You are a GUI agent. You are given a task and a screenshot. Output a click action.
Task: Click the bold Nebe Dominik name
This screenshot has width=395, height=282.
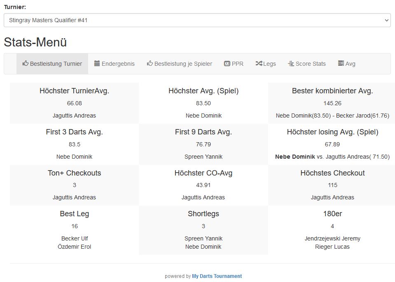pyautogui.click(x=295, y=157)
